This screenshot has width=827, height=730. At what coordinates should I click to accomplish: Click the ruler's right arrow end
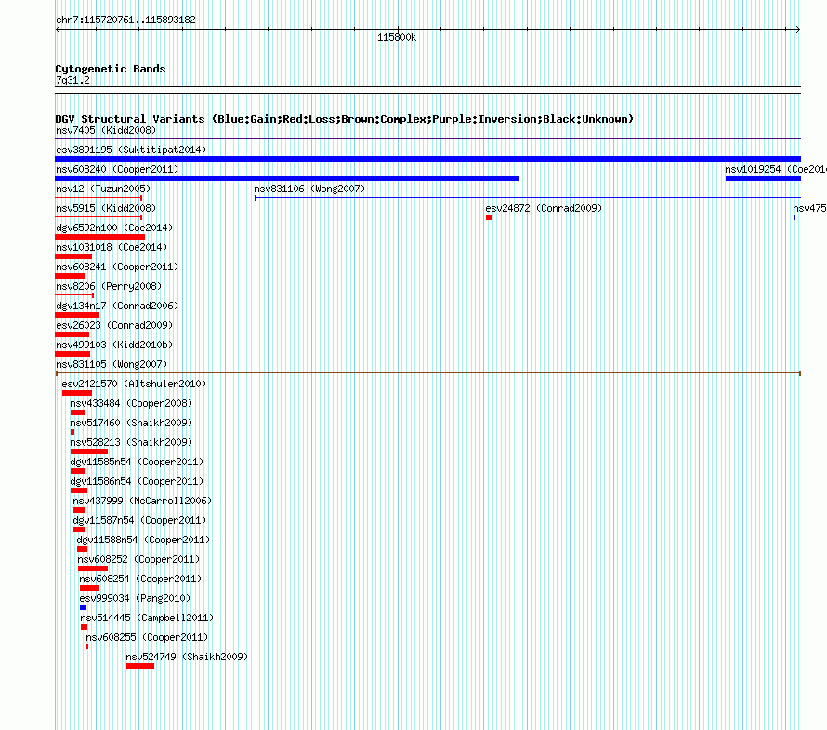coord(798,30)
